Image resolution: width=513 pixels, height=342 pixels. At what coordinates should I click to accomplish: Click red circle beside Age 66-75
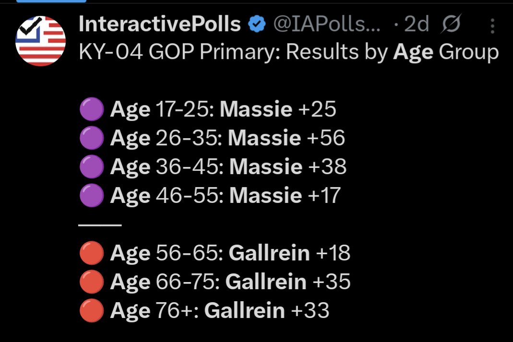point(92,282)
